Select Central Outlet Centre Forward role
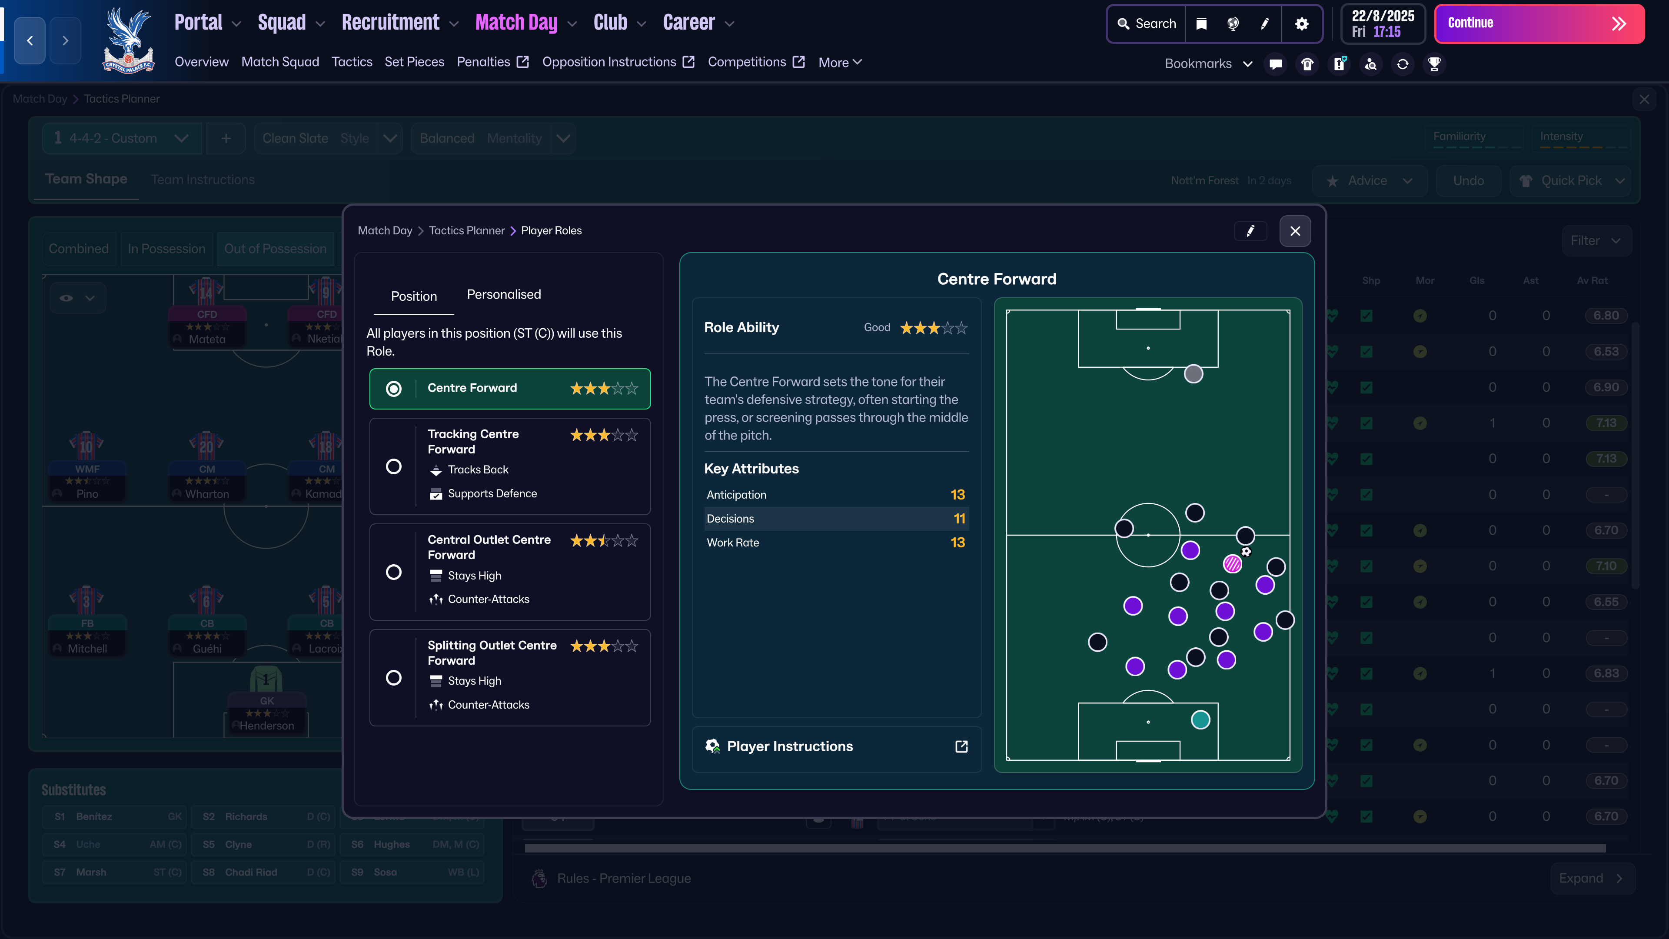Image resolution: width=1669 pixels, height=939 pixels. (x=393, y=572)
